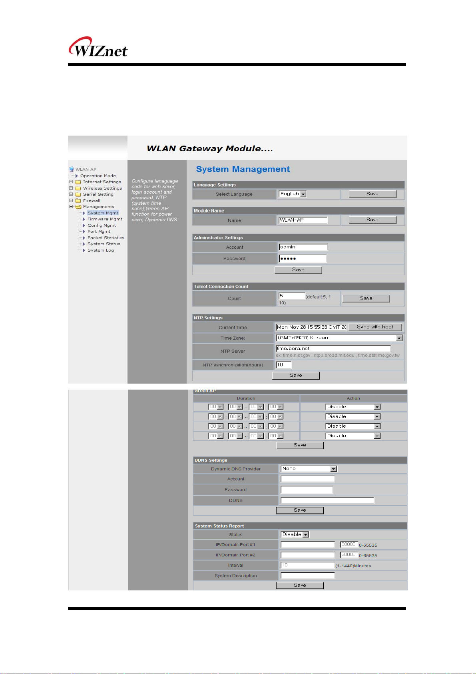Viewport: 476px width, 674px height.
Task: Expand the Wireless Settings tree node
Action: click(71, 188)
